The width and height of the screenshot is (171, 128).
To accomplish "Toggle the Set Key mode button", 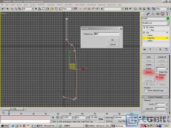I will [x=109, y=121].
